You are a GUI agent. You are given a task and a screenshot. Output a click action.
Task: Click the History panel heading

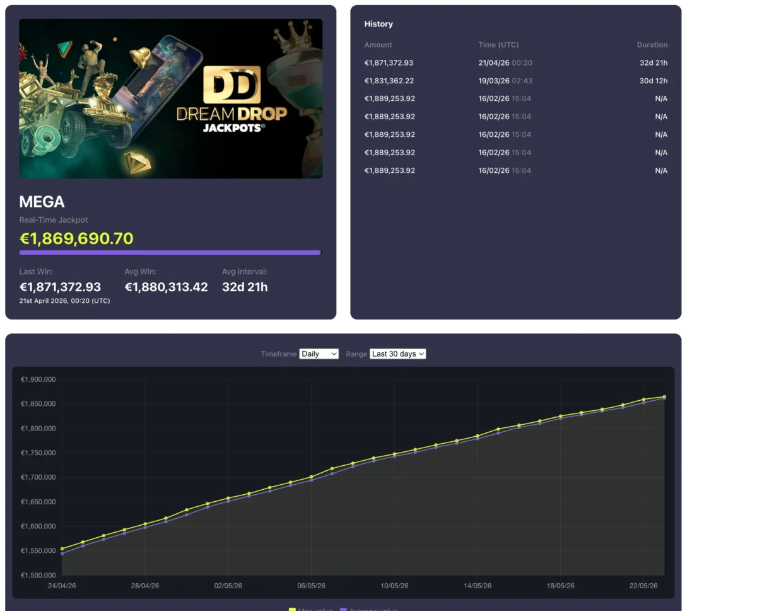[378, 24]
